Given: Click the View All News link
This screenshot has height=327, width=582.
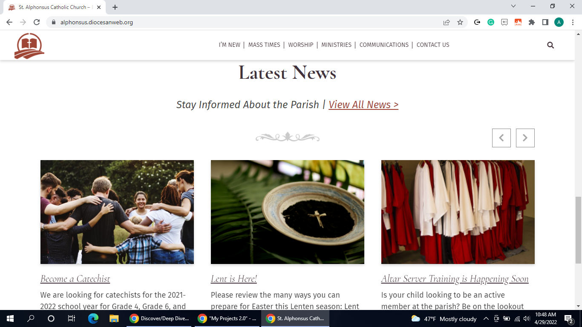Looking at the screenshot, I should click(363, 105).
